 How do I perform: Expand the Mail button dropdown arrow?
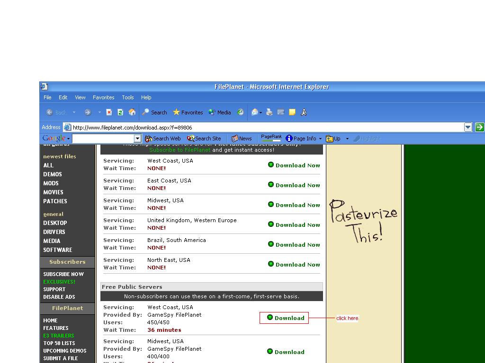(x=261, y=112)
